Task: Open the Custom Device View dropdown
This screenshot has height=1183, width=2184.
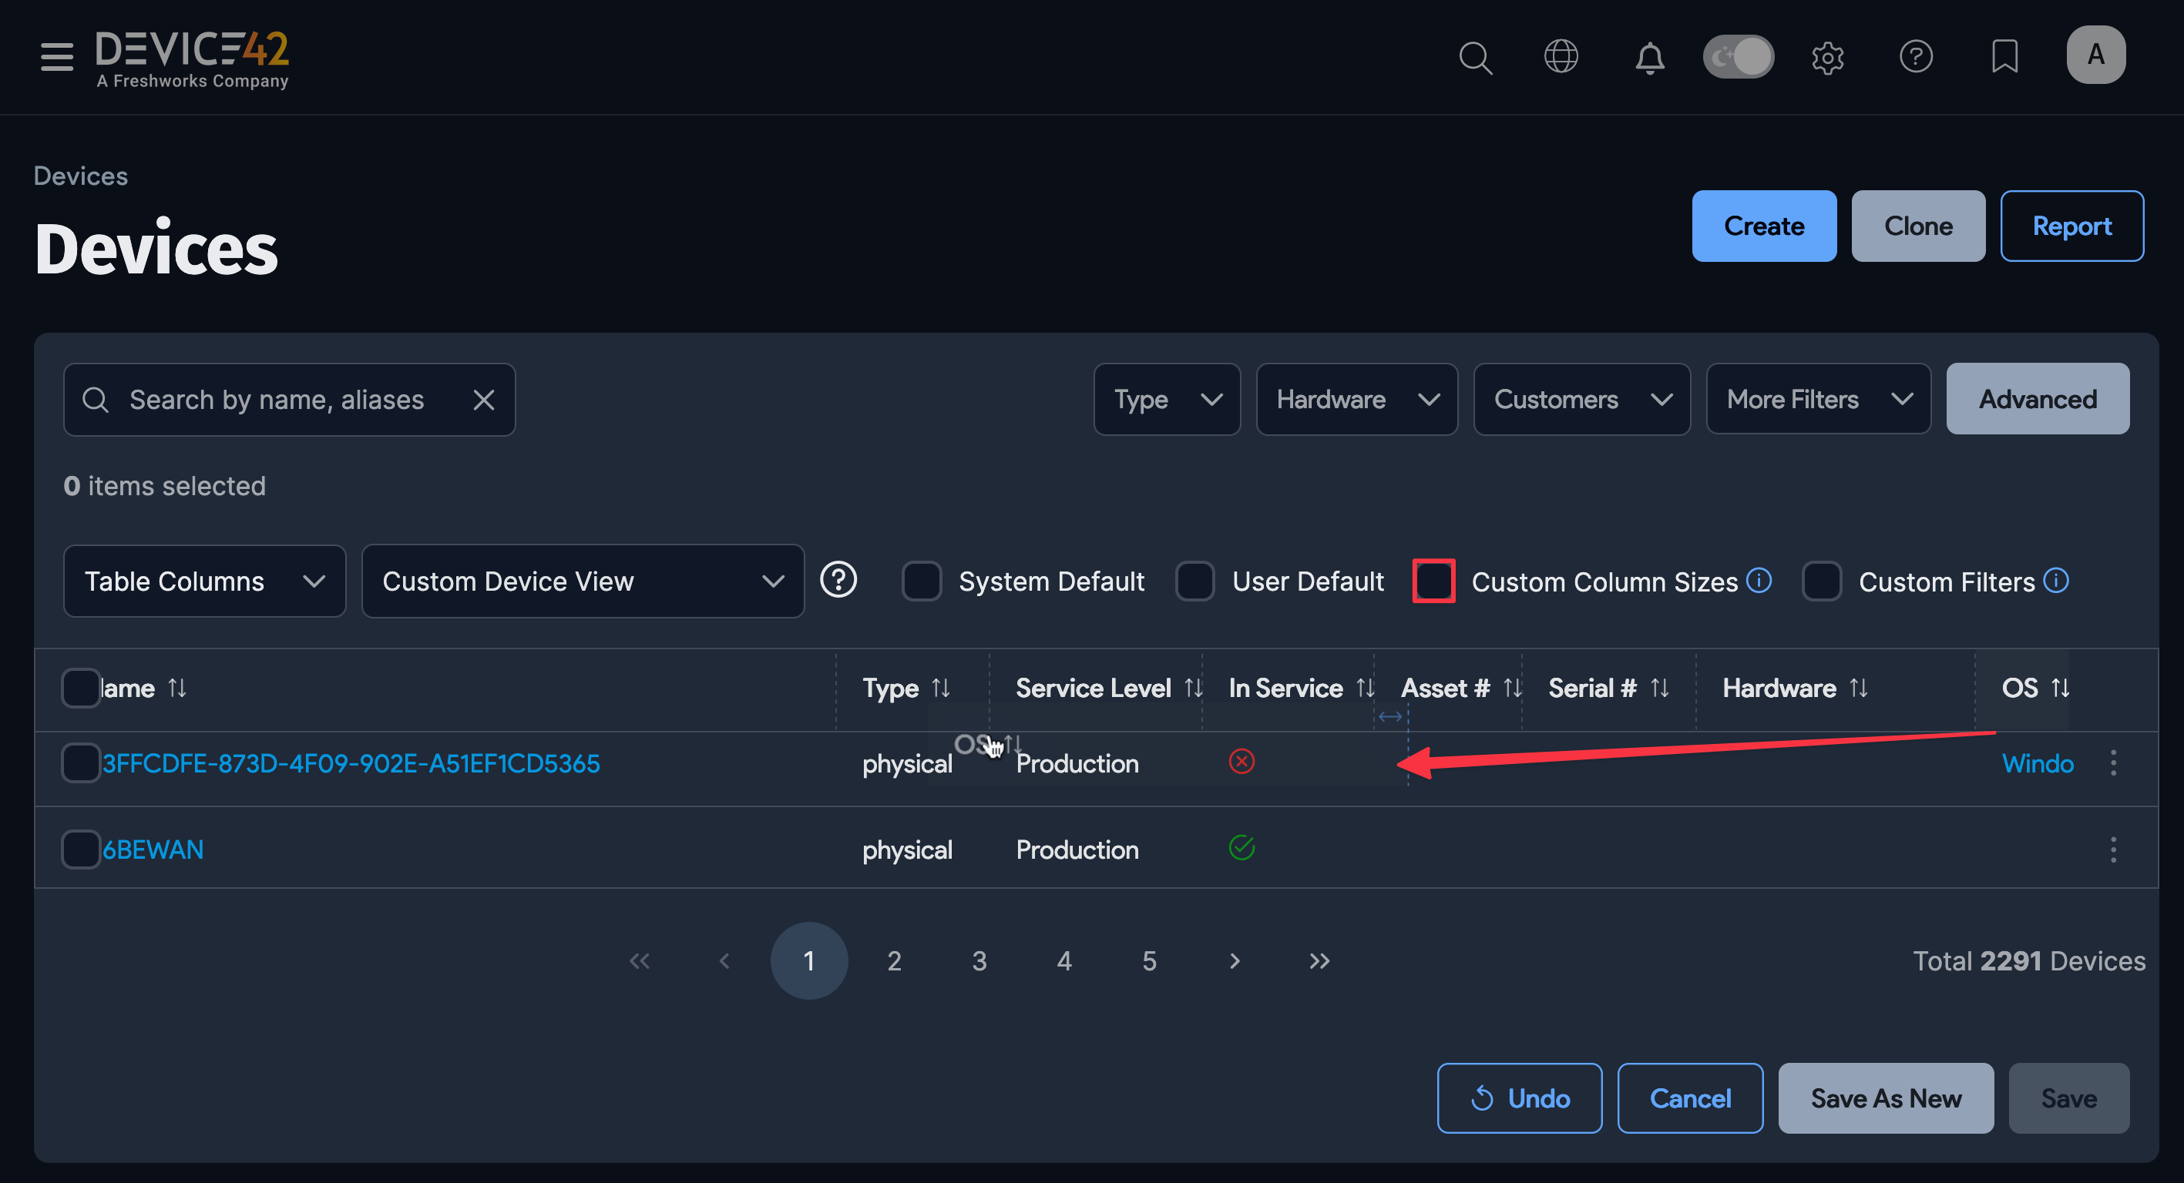Action: [583, 581]
